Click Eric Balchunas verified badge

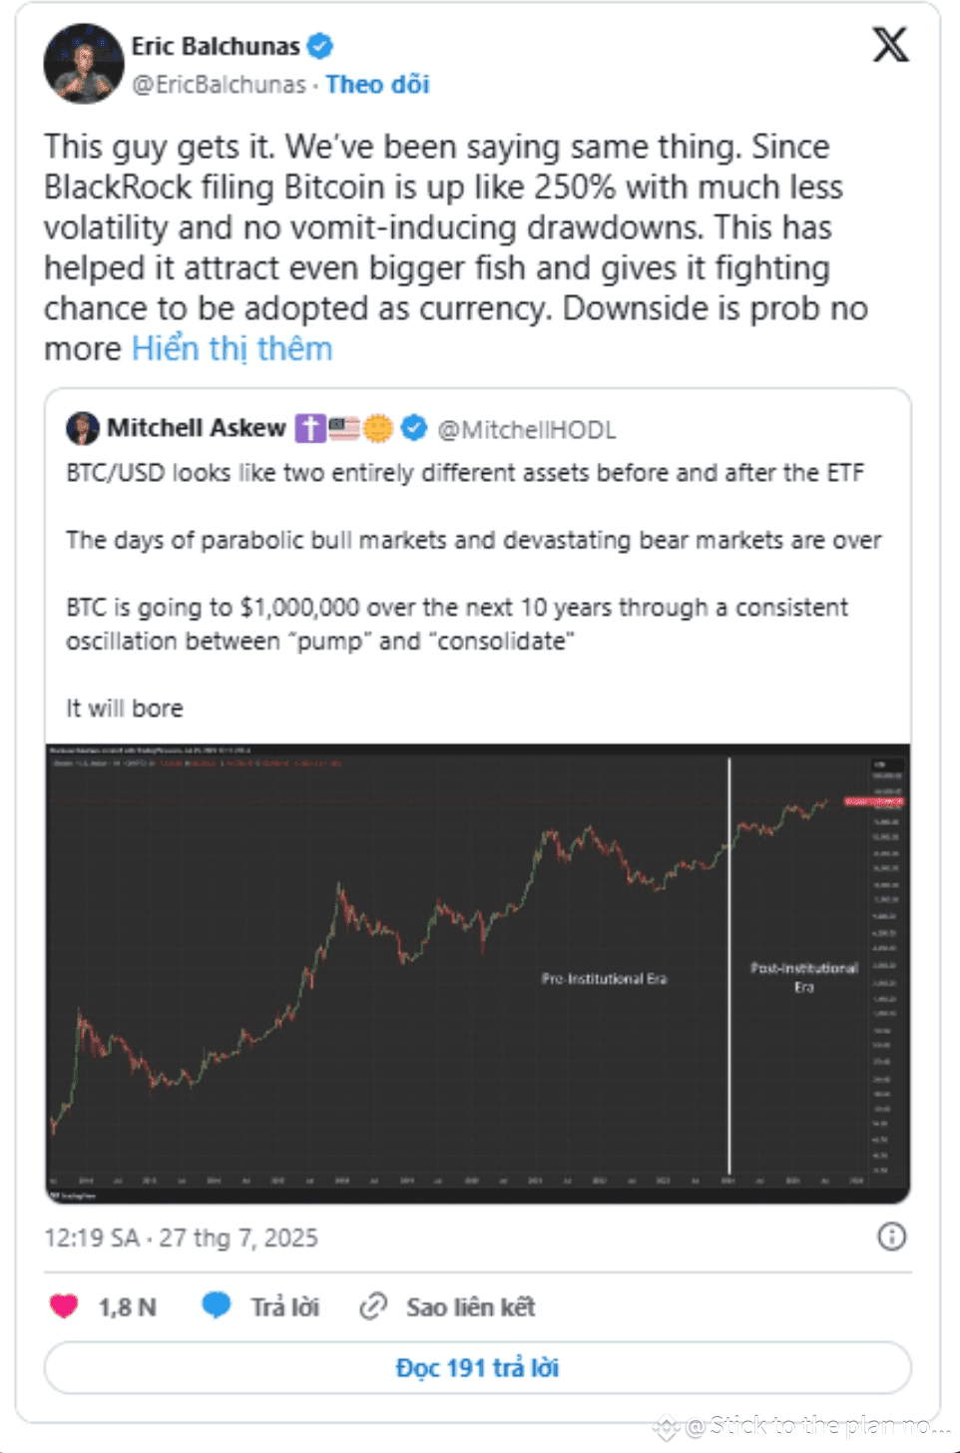[319, 46]
